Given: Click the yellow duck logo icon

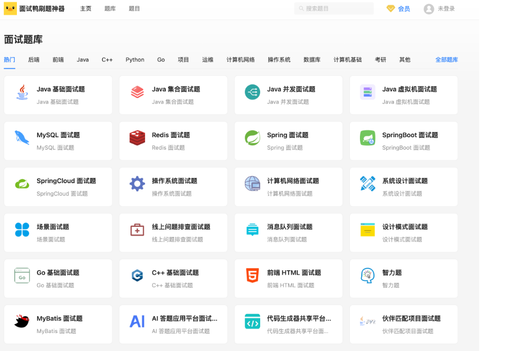Looking at the screenshot, I should point(10,8).
